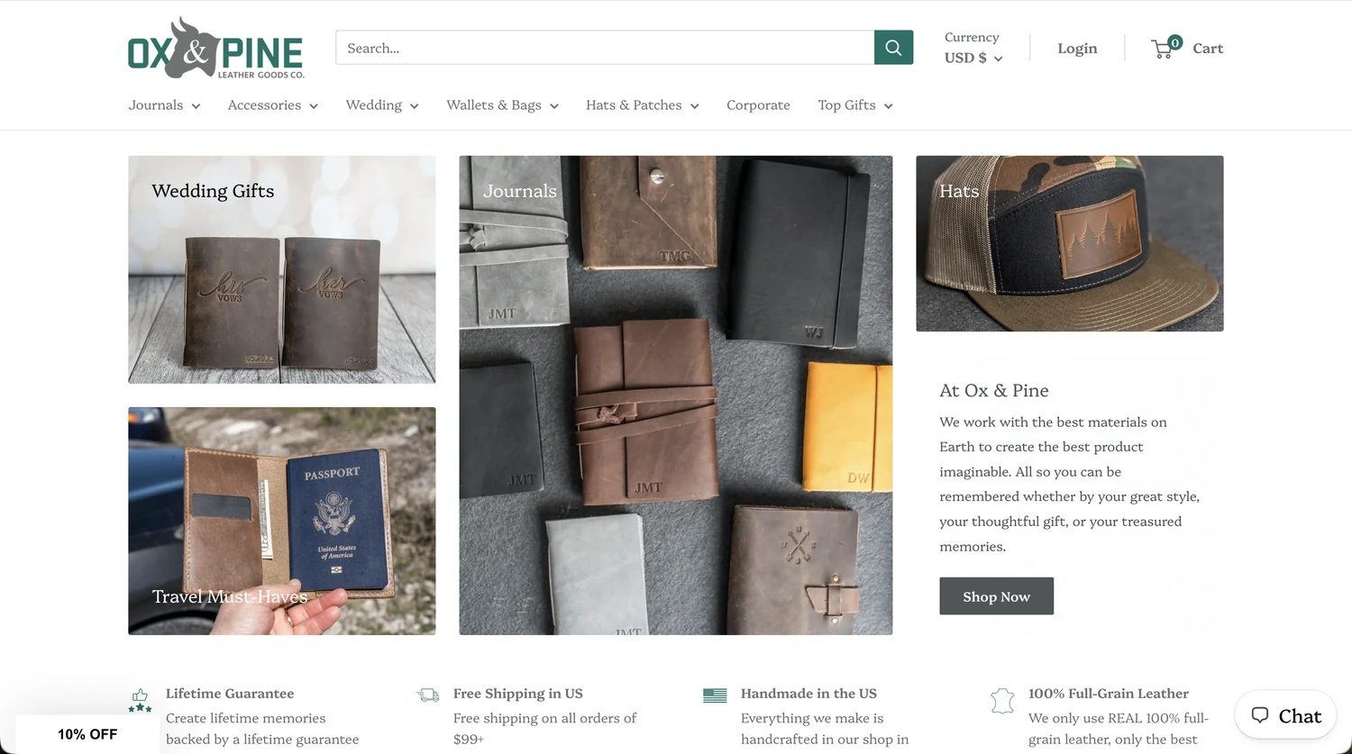
Task: Click the '100% Full-Grain Leather' heading
Action: click(1109, 694)
